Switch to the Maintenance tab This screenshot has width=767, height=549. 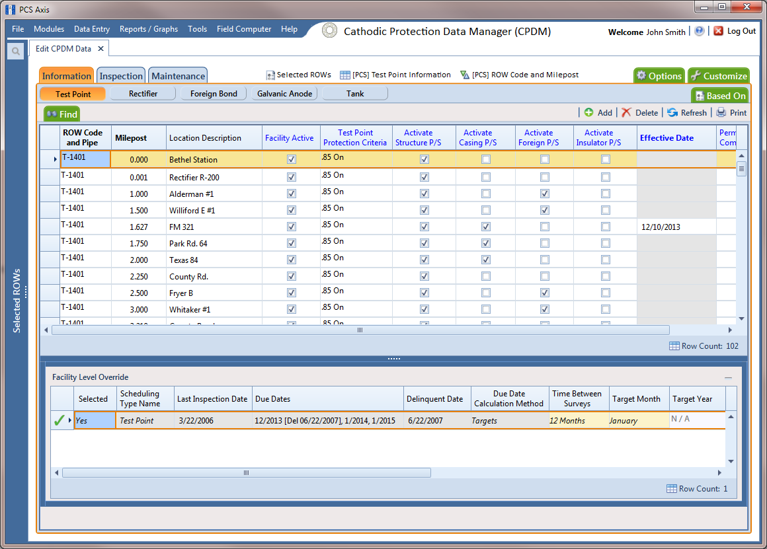(178, 76)
